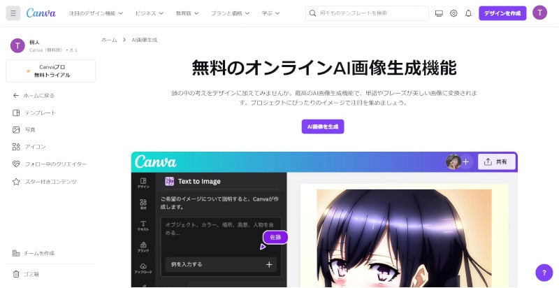The height and width of the screenshot is (288, 559).
Task: Click the AI画像を生成 button
Action: pyautogui.click(x=323, y=127)
